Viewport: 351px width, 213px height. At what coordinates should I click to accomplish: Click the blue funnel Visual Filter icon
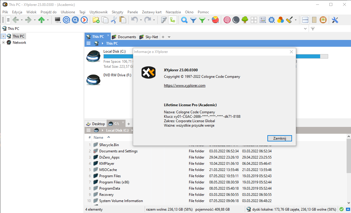193,20
